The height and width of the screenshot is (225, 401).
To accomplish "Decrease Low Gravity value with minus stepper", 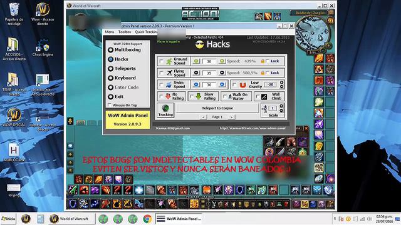I will (281, 87).
